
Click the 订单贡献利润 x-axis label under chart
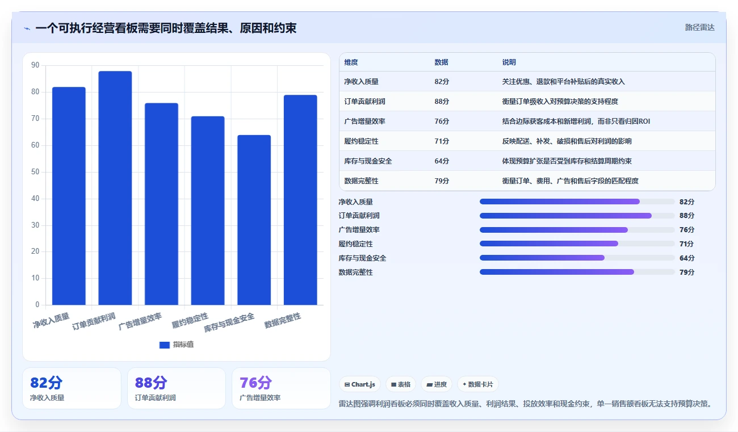point(94,321)
